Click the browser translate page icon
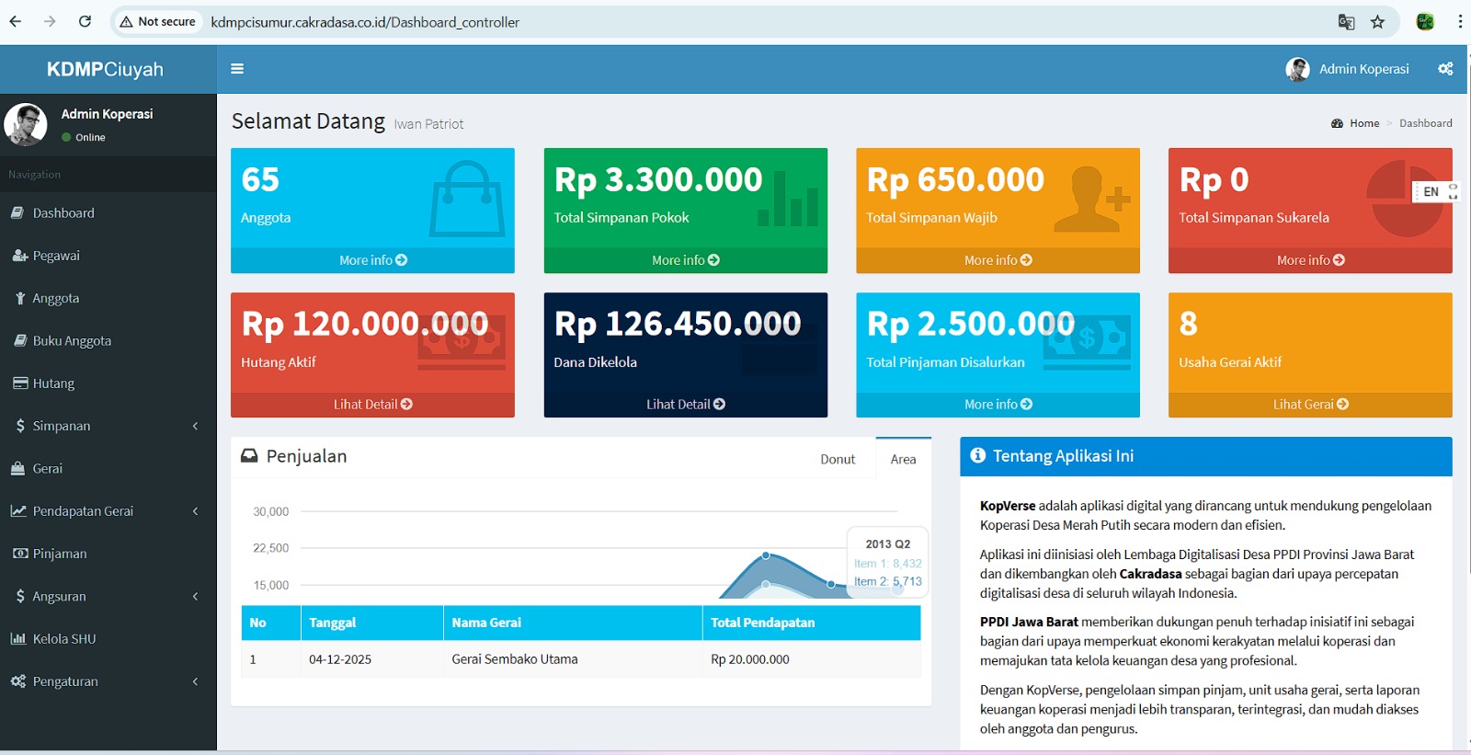 click(1346, 22)
